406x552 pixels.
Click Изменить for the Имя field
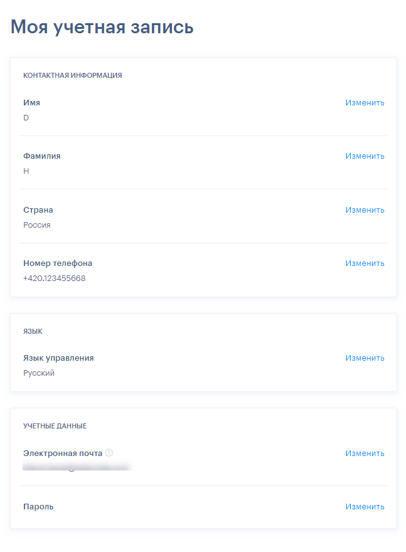365,103
